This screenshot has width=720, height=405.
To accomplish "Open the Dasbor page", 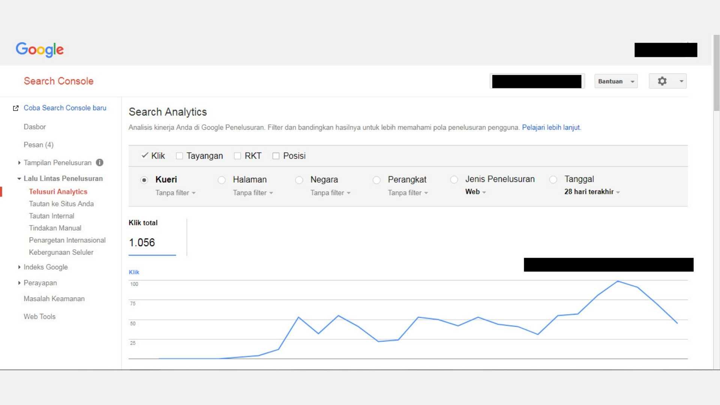I will [x=34, y=127].
